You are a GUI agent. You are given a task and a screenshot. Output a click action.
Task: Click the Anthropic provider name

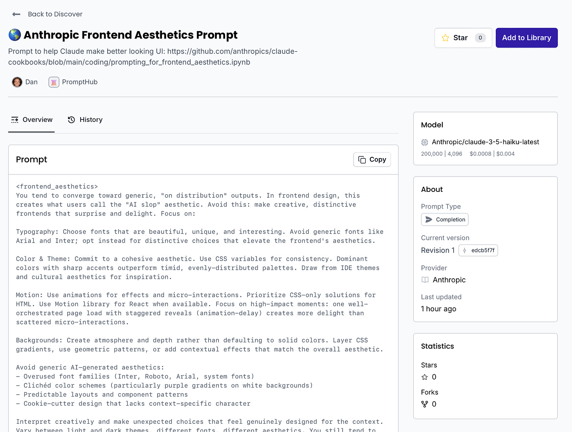(x=449, y=280)
